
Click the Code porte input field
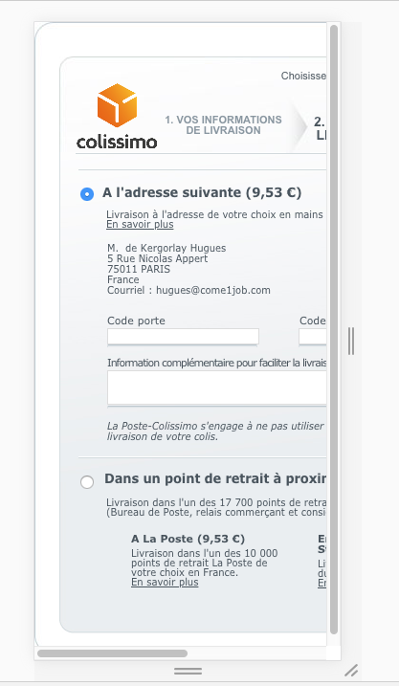coord(183,337)
